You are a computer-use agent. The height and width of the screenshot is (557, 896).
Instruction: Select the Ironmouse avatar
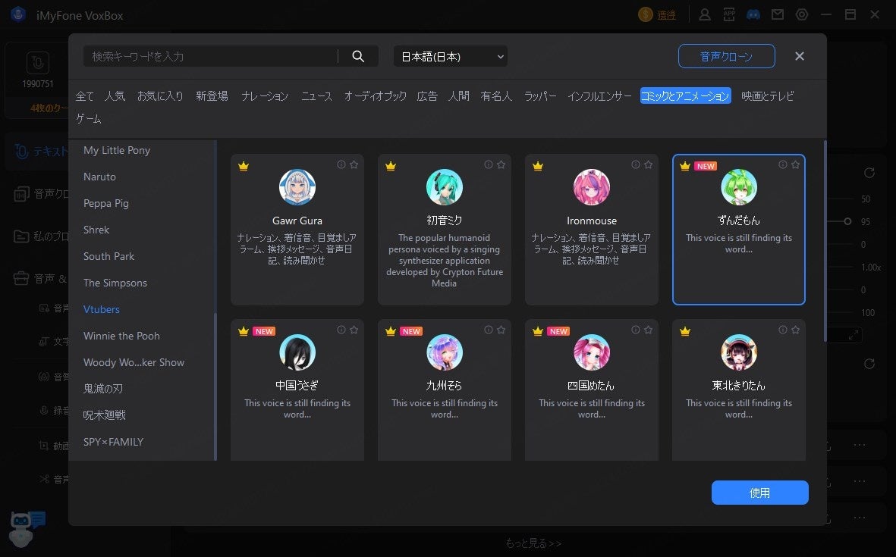point(592,187)
